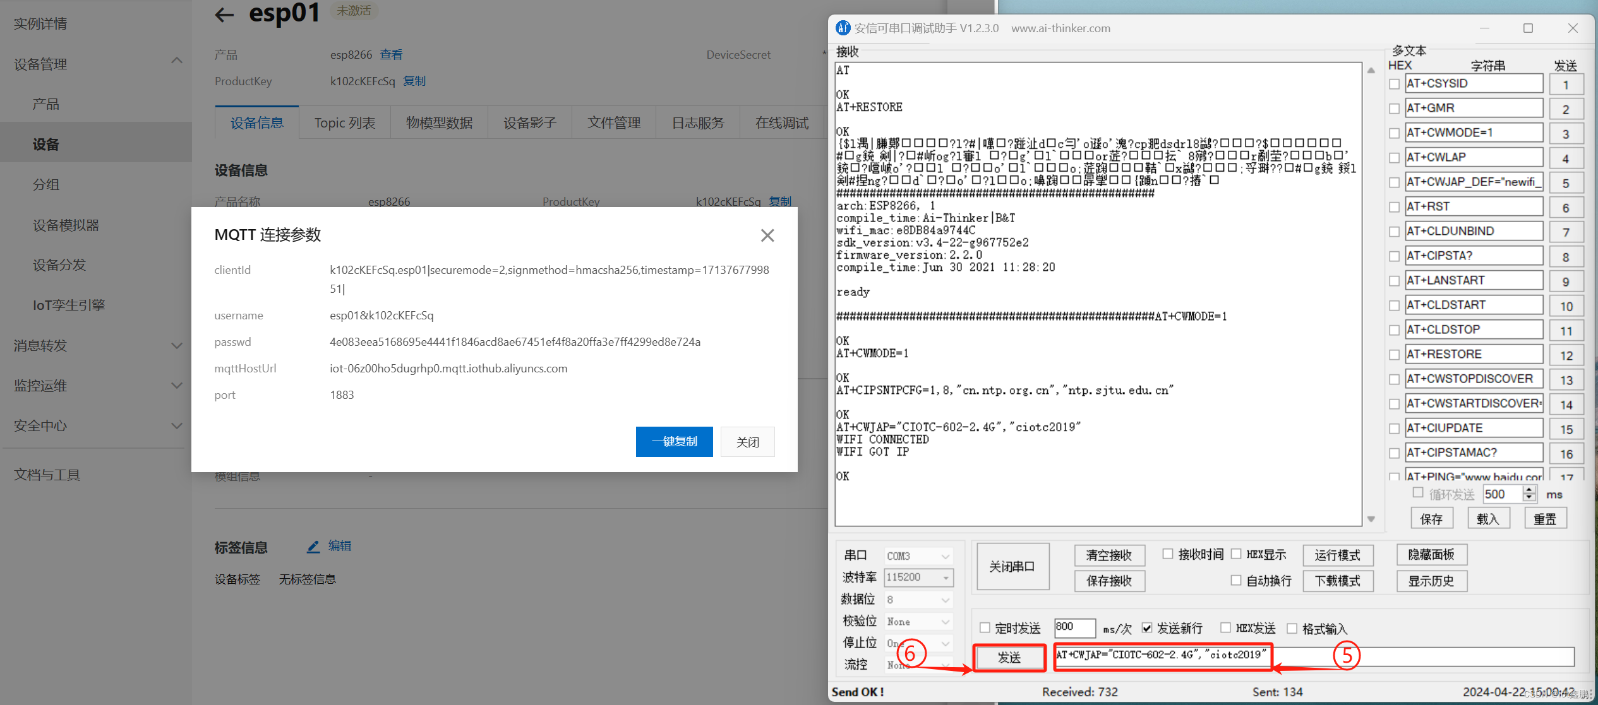Image resolution: width=1598 pixels, height=705 pixels.
Task: Click the pencil edit icon beside 标签信息
Action: [x=313, y=547]
